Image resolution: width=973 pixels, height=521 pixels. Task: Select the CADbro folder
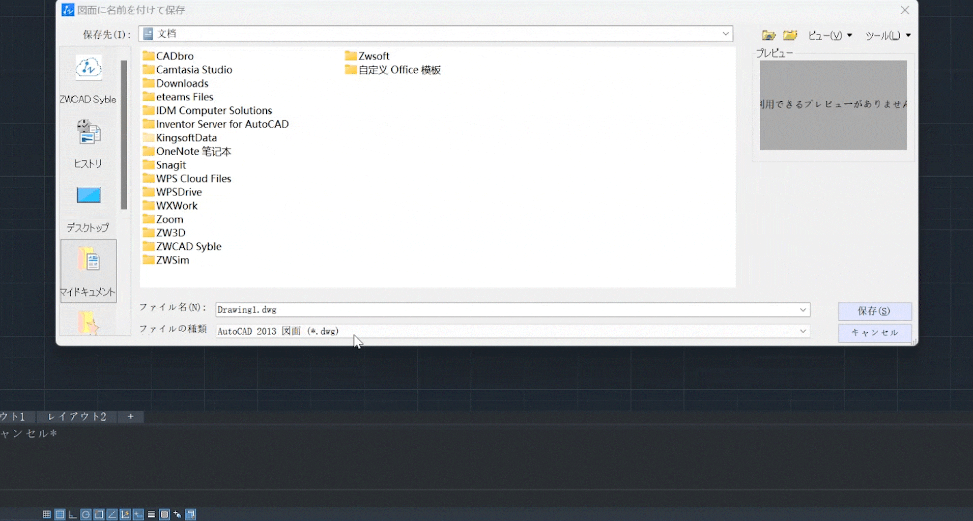click(x=168, y=56)
